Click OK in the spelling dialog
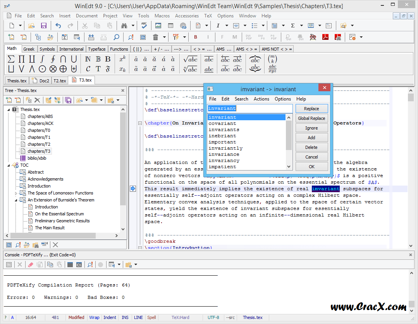418x324 pixels. 311,167
